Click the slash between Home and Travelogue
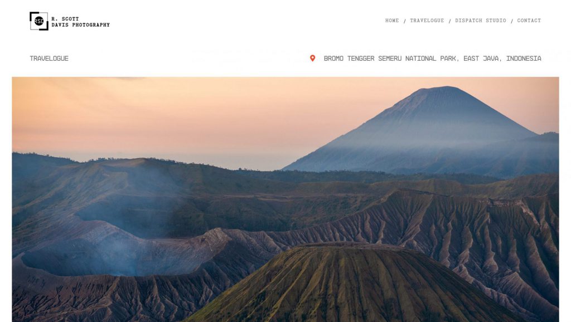The width and height of the screenshot is (571, 322). tap(405, 21)
